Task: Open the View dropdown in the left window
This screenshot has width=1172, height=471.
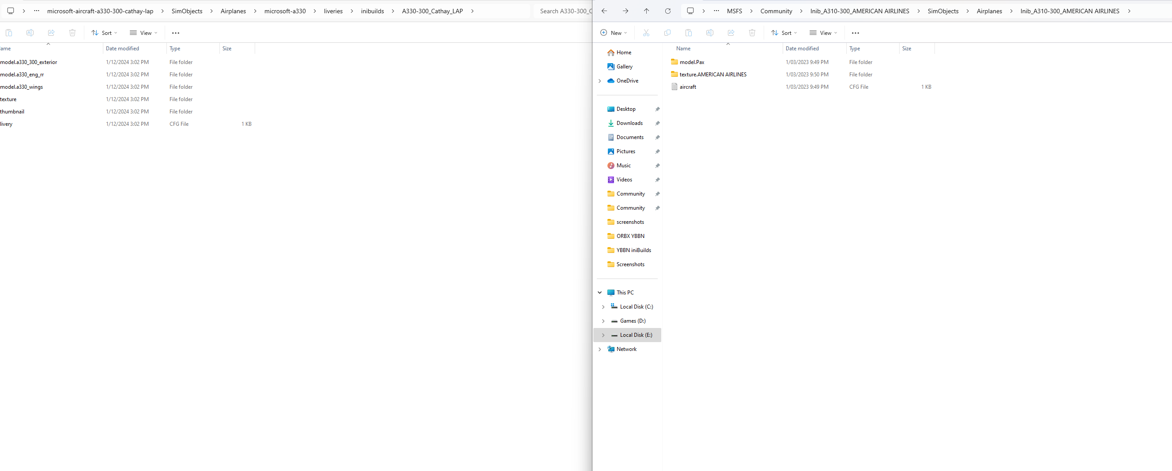Action: [x=144, y=33]
